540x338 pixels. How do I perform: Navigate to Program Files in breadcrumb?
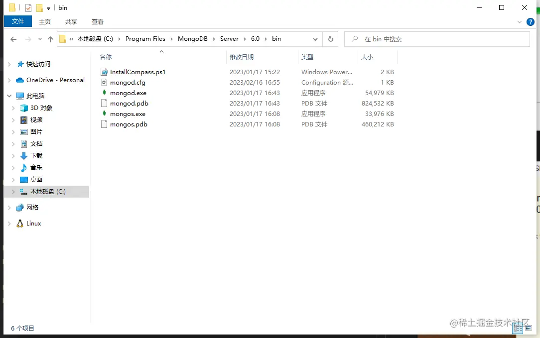[x=145, y=39]
